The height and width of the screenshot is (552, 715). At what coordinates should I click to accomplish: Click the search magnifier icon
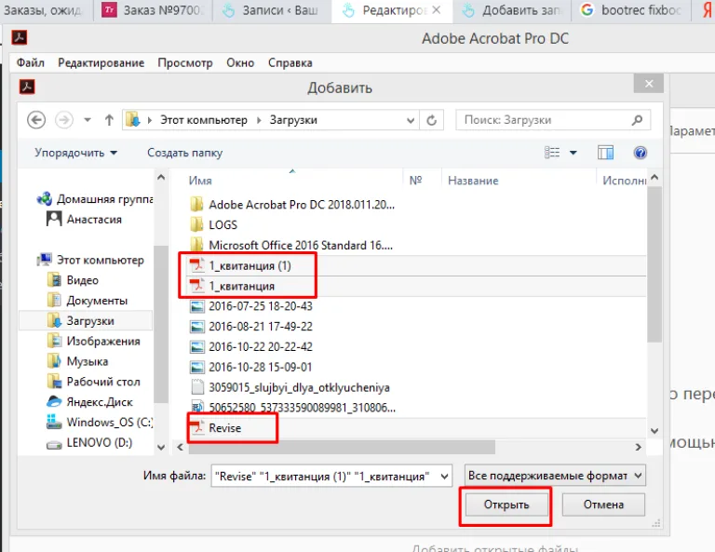coord(637,120)
